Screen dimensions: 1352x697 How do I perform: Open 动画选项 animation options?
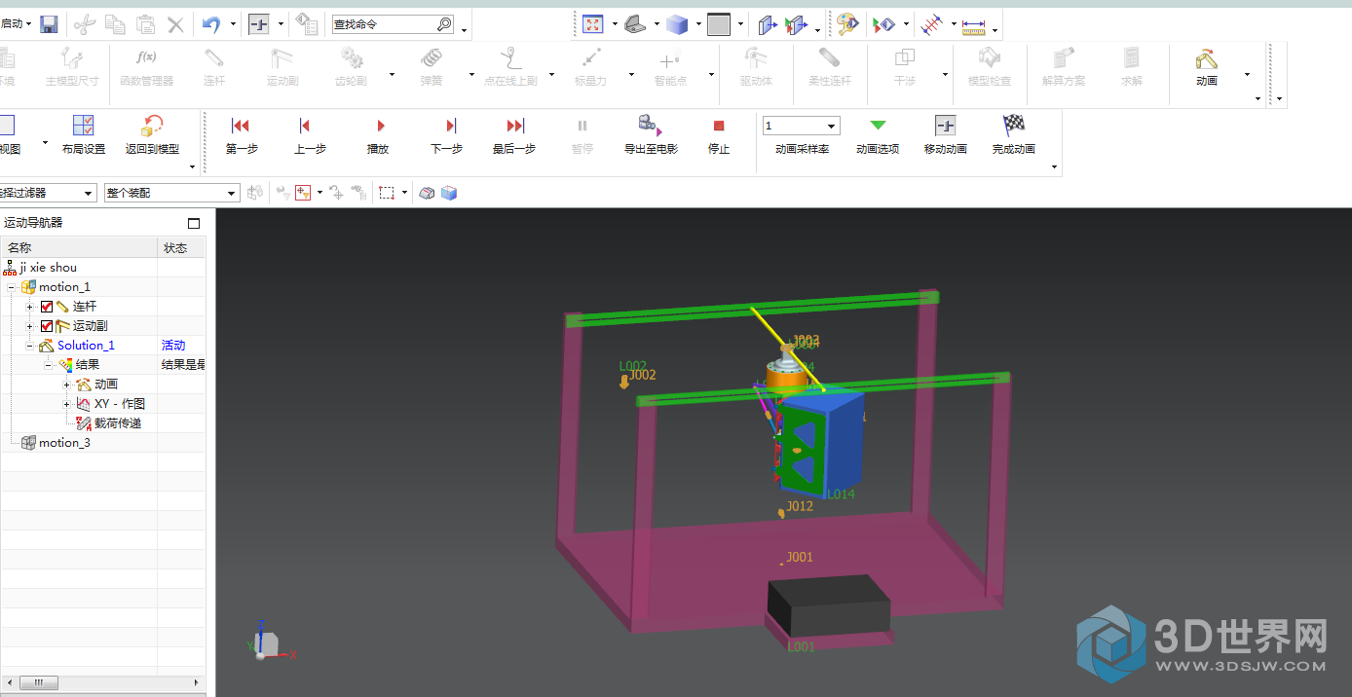click(878, 134)
